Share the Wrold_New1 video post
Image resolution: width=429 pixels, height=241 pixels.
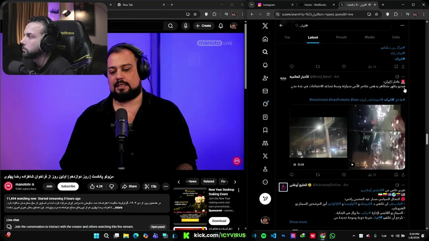(403, 175)
